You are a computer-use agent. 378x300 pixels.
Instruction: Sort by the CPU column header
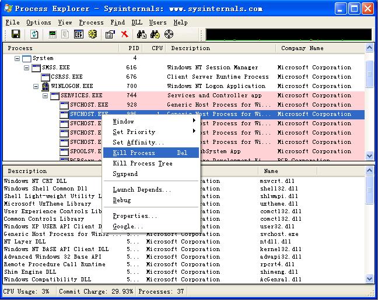pyautogui.click(x=154, y=48)
